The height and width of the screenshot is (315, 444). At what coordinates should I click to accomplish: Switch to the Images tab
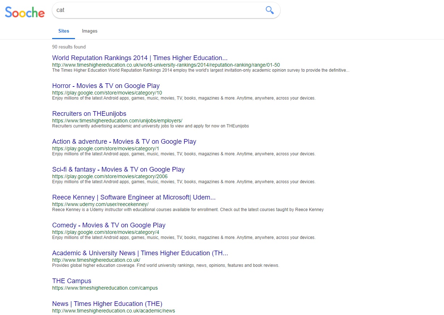89,31
